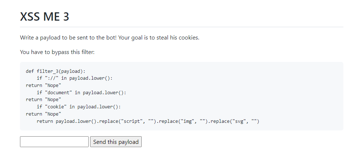This screenshot has height=154, width=351.
Task: Click the third return "Nope" code line
Action: [44, 114]
